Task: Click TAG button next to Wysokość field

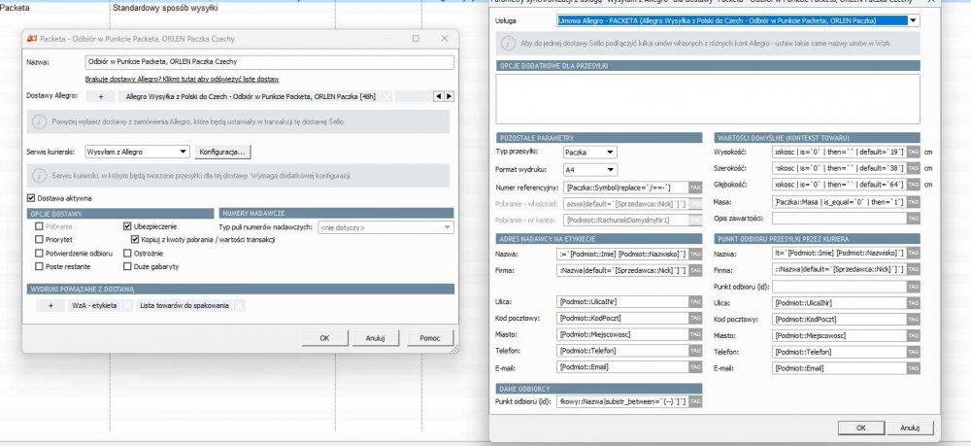Action: (x=913, y=152)
